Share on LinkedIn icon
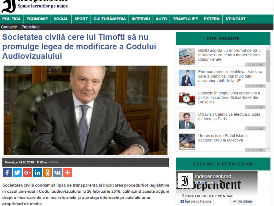 point(37,173)
